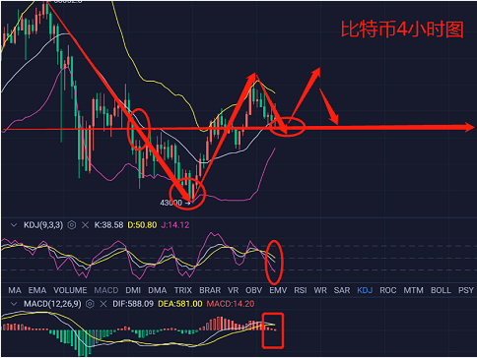The width and height of the screenshot is (477, 358).
Task: Click the MACD(12,26,9) label
Action: coord(52,304)
